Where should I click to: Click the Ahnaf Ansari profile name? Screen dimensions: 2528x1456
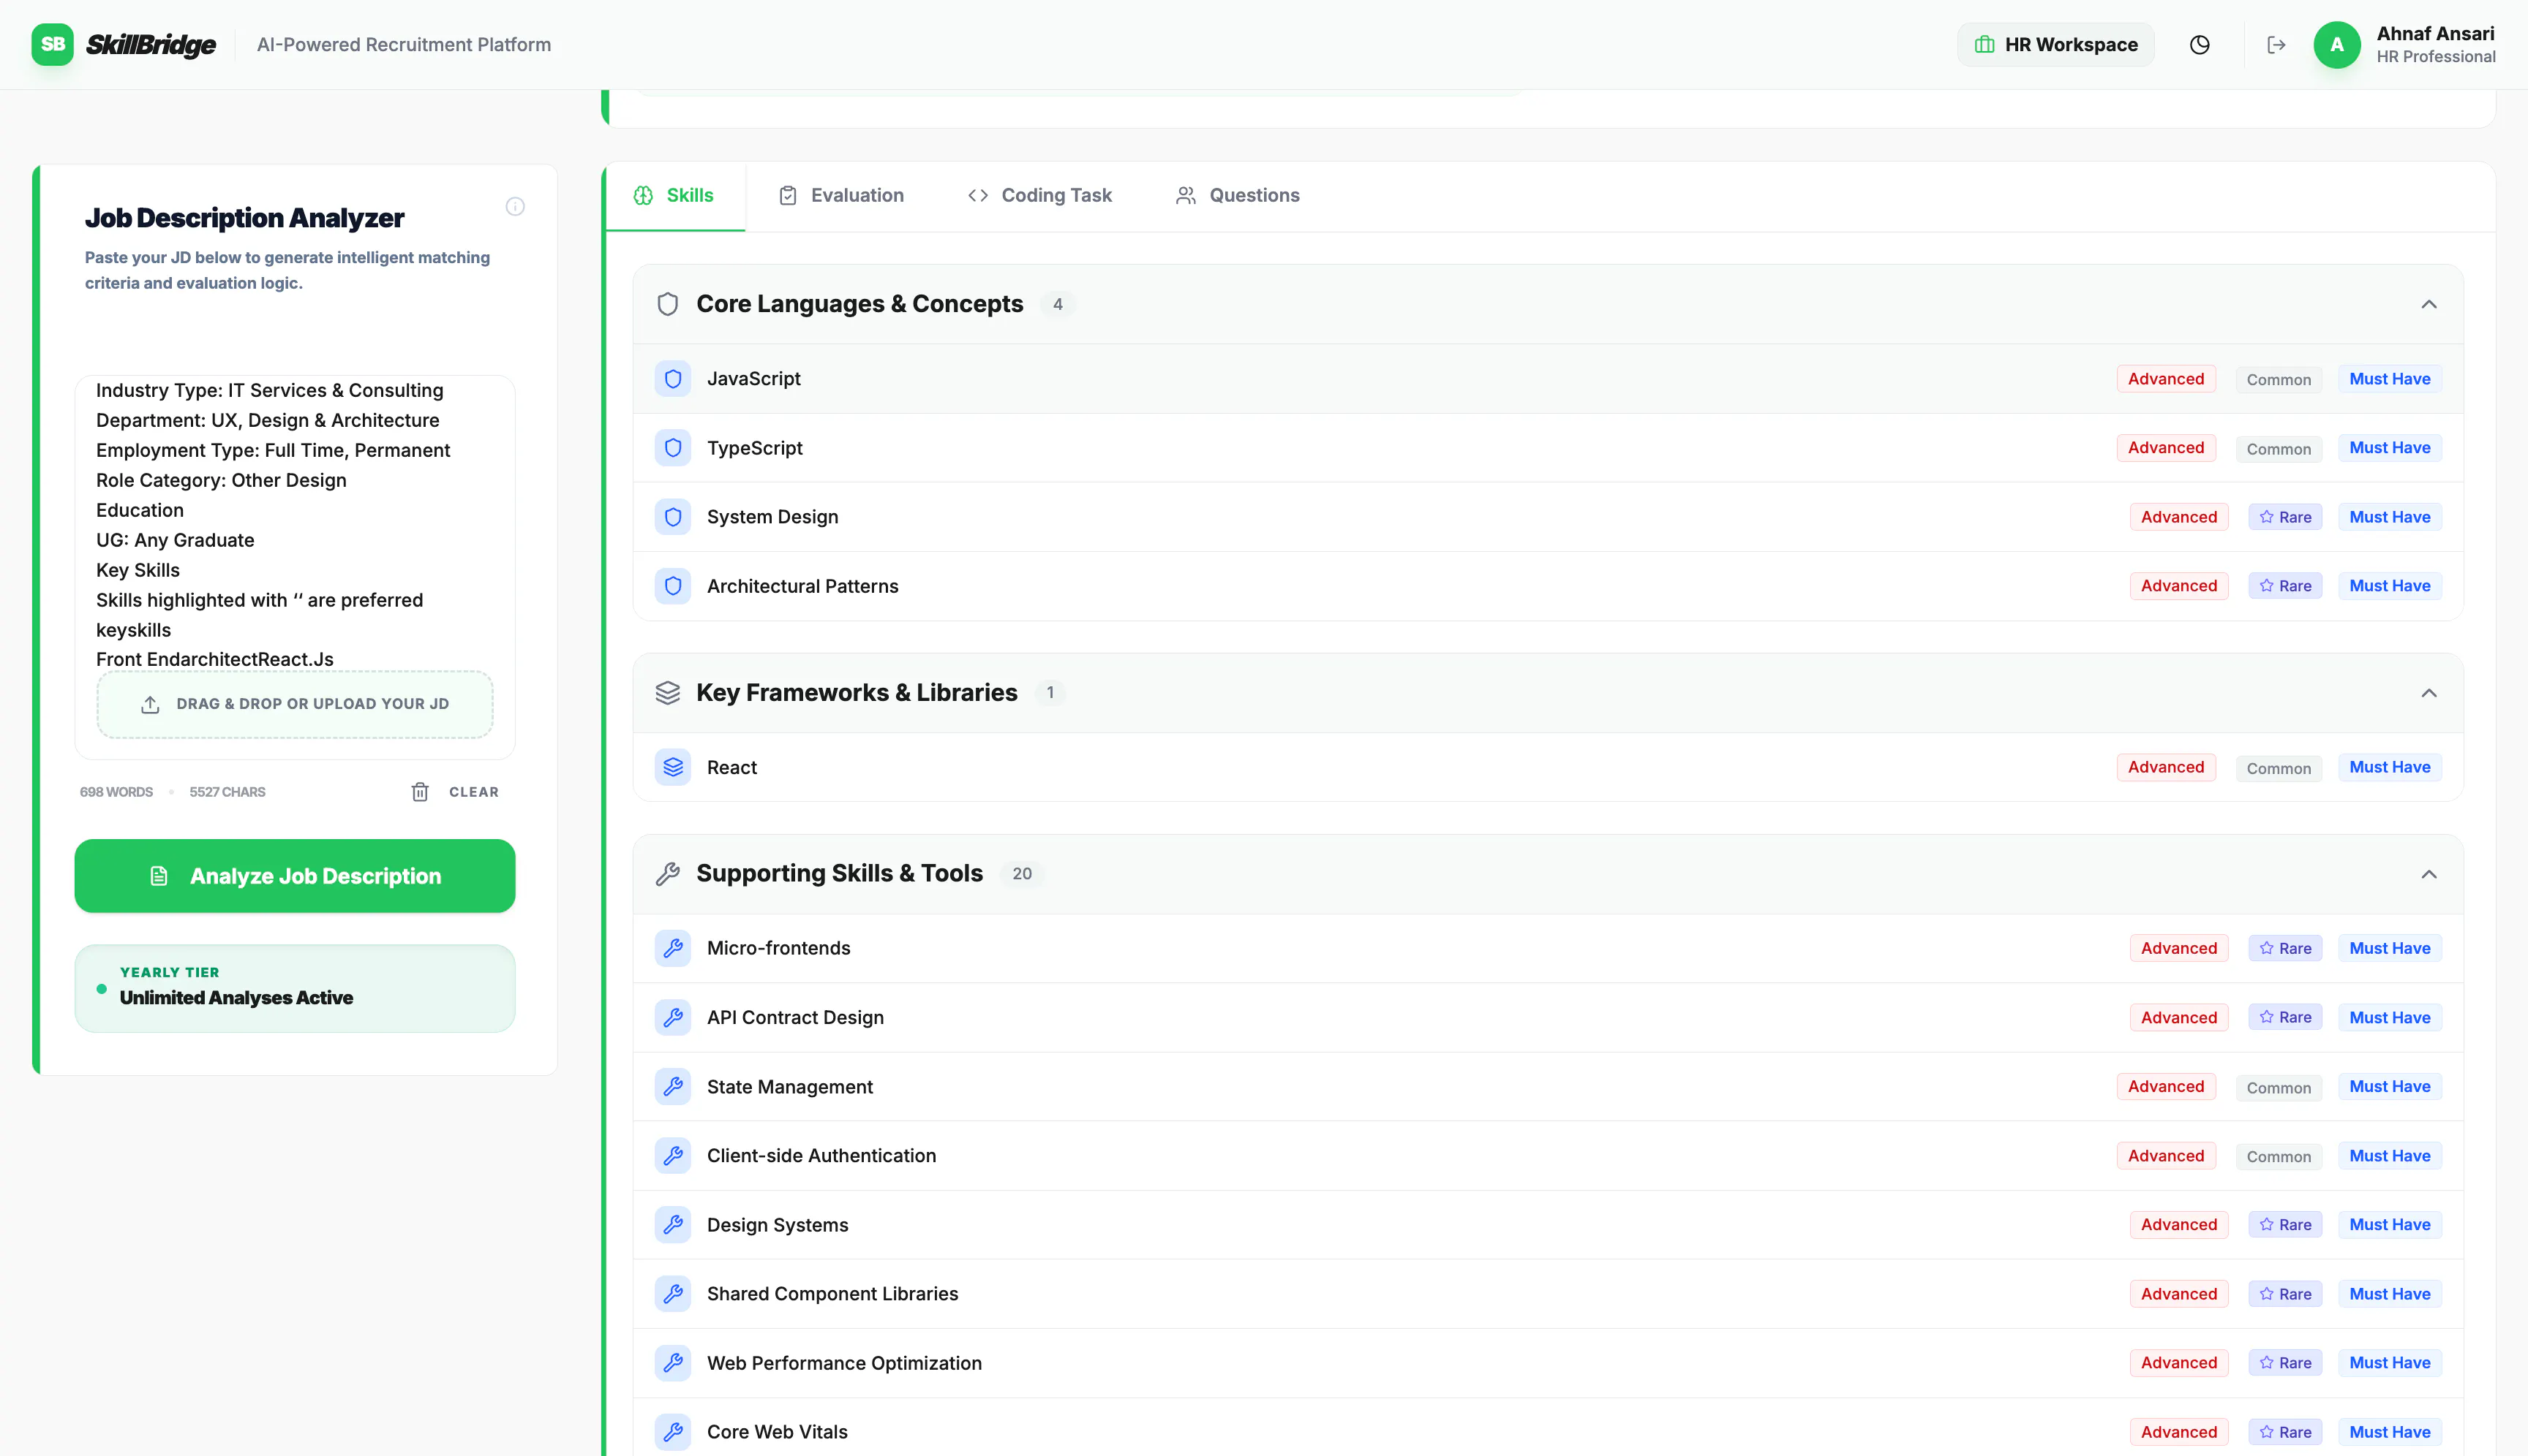(x=2436, y=33)
